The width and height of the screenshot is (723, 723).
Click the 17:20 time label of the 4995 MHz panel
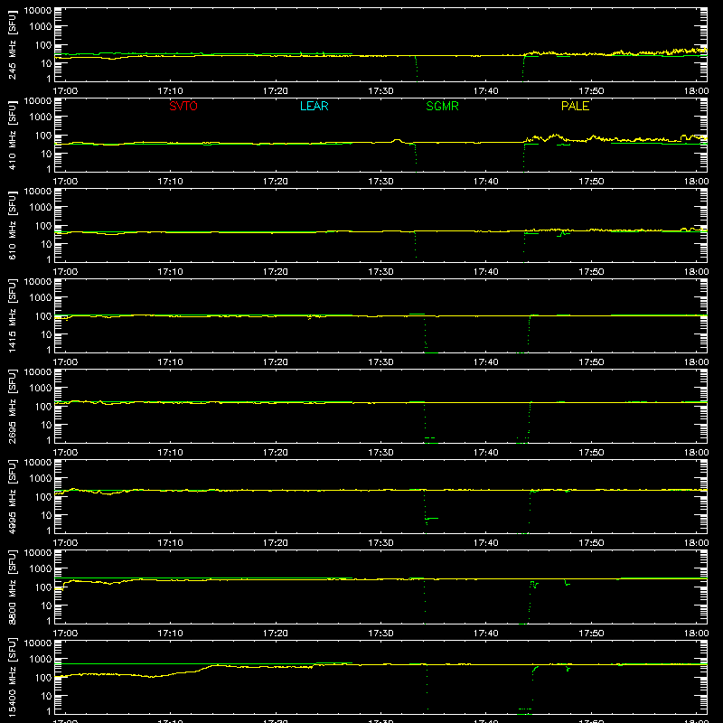276,543
